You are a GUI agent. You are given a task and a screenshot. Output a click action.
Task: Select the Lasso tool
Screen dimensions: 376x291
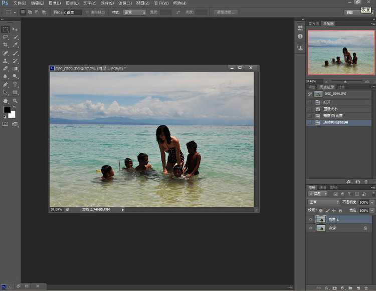[6, 37]
